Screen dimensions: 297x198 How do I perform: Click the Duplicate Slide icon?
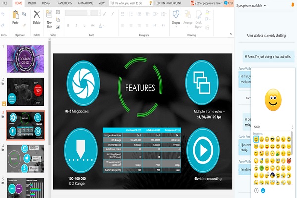[58, 20]
